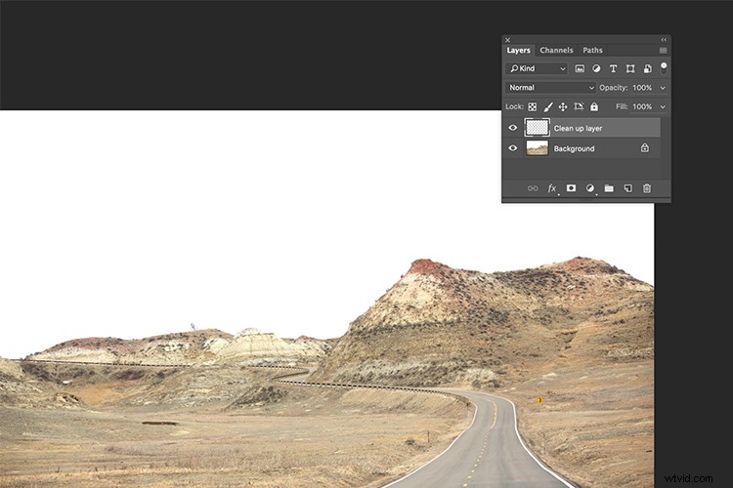Viewport: 733px width, 488px height.
Task: Delete layer with trash icon
Action: [647, 188]
